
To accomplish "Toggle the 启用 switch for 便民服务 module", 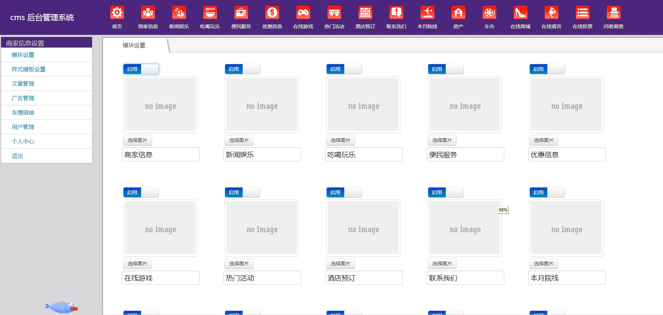I will [x=446, y=69].
